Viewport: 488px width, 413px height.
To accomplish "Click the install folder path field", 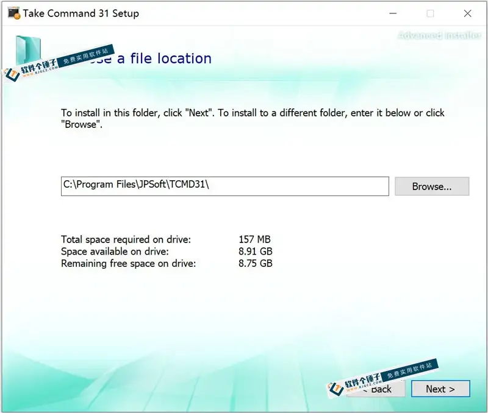I will (224, 186).
